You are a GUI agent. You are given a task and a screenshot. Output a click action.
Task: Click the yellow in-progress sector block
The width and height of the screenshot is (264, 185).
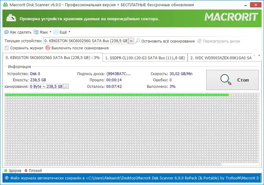pos(230,95)
